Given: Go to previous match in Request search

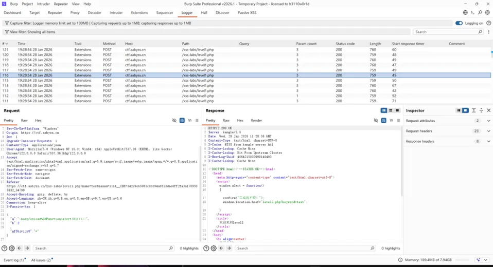Looking at the screenshot, I should pyautogui.click(x=20, y=248).
